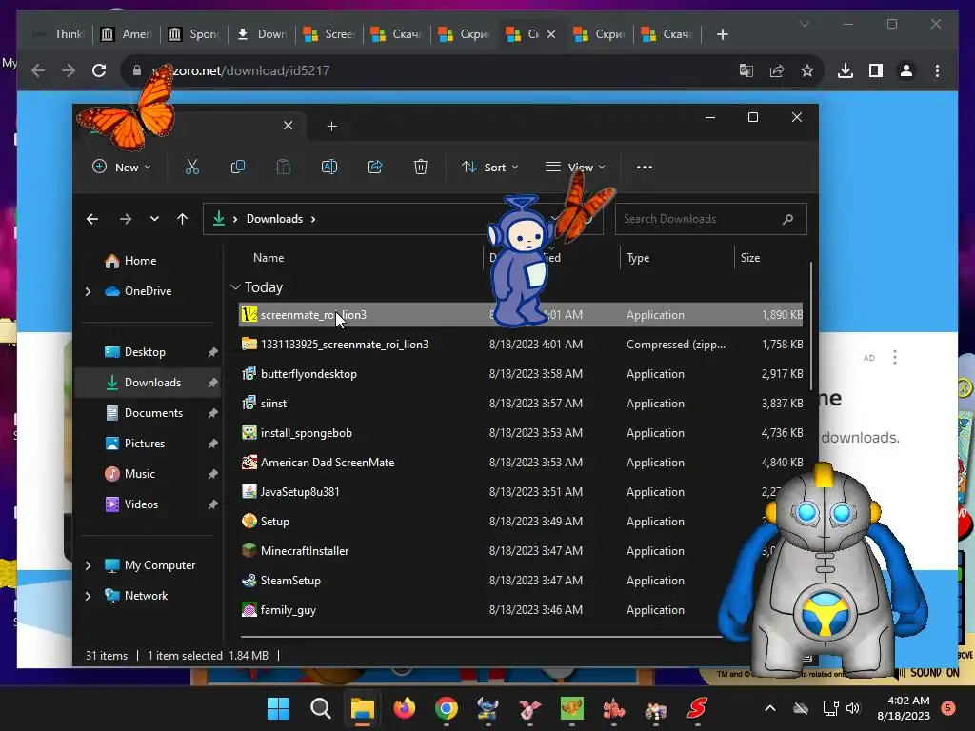Open the Sort dropdown menu
The image size is (975, 731).
pos(490,167)
